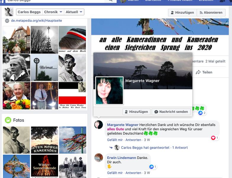Open the Winter-Sonnenwende photo thumbnail
The width and height of the screenshot is (232, 178).
tap(44, 166)
